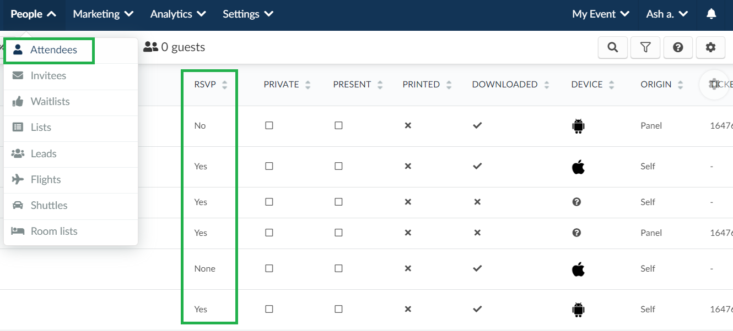This screenshot has height=331, width=733.
Task: Toggle Private checkbox in the None RSVP row
Action: [269, 269]
